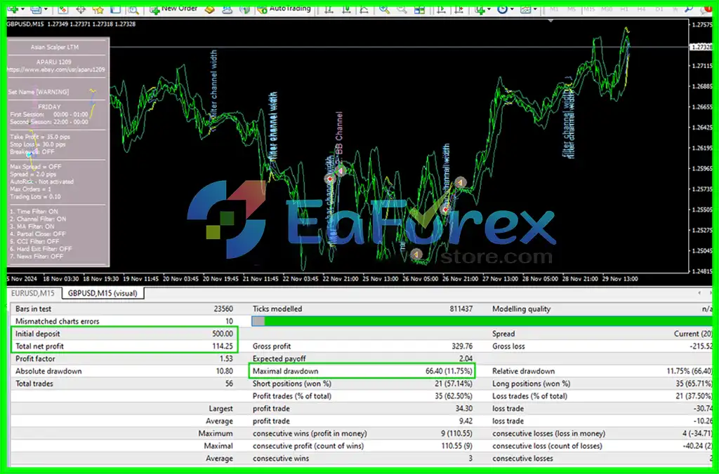Click the ebay.com/usr/aparu1209 URL text
This screenshot has width=719, height=474.
56,69
